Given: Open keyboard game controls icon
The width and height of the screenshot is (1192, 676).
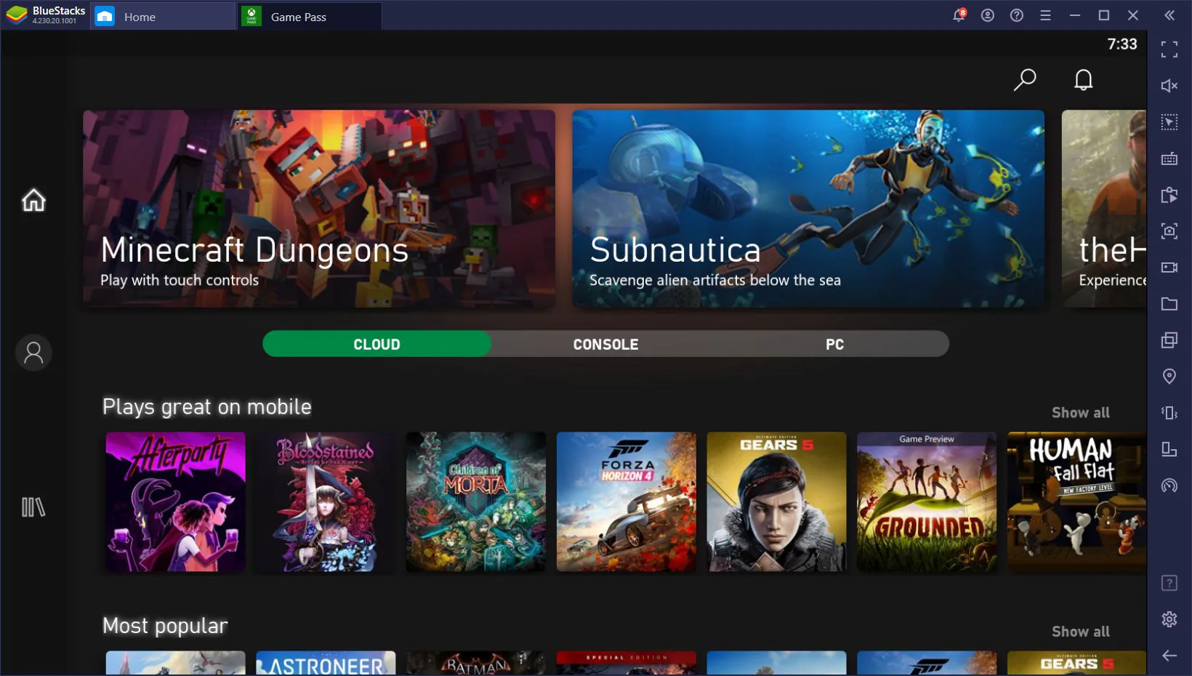Looking at the screenshot, I should click(1169, 158).
